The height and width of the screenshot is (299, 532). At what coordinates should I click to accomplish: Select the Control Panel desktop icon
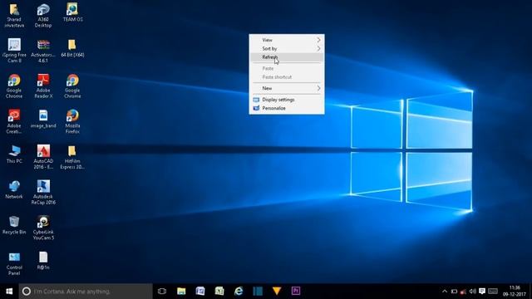[14, 263]
